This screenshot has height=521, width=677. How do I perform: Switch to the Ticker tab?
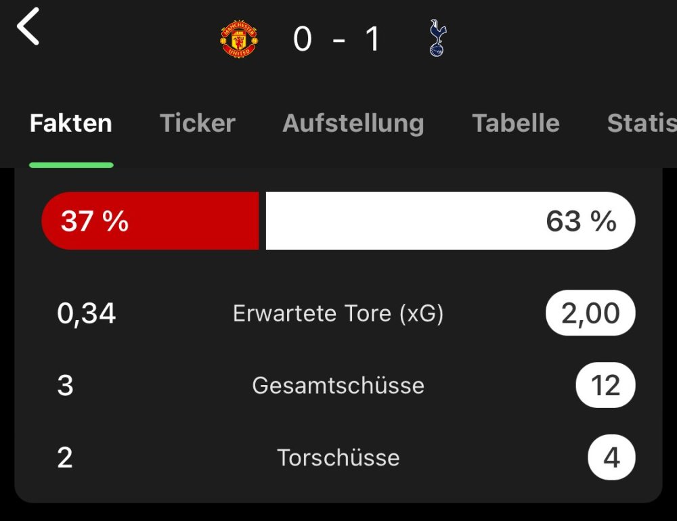coord(198,123)
